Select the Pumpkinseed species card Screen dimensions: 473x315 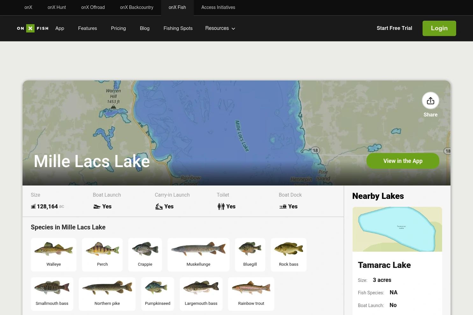pos(158,294)
